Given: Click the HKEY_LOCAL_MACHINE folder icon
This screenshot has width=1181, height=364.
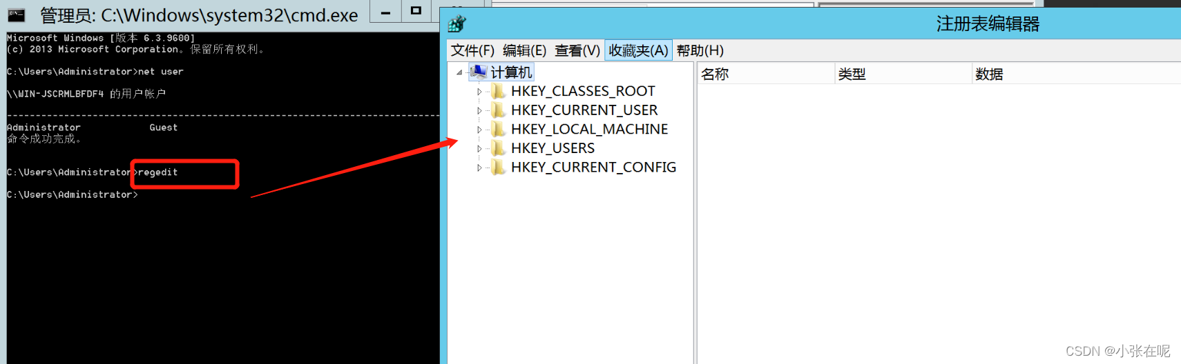Looking at the screenshot, I should pyautogui.click(x=498, y=129).
